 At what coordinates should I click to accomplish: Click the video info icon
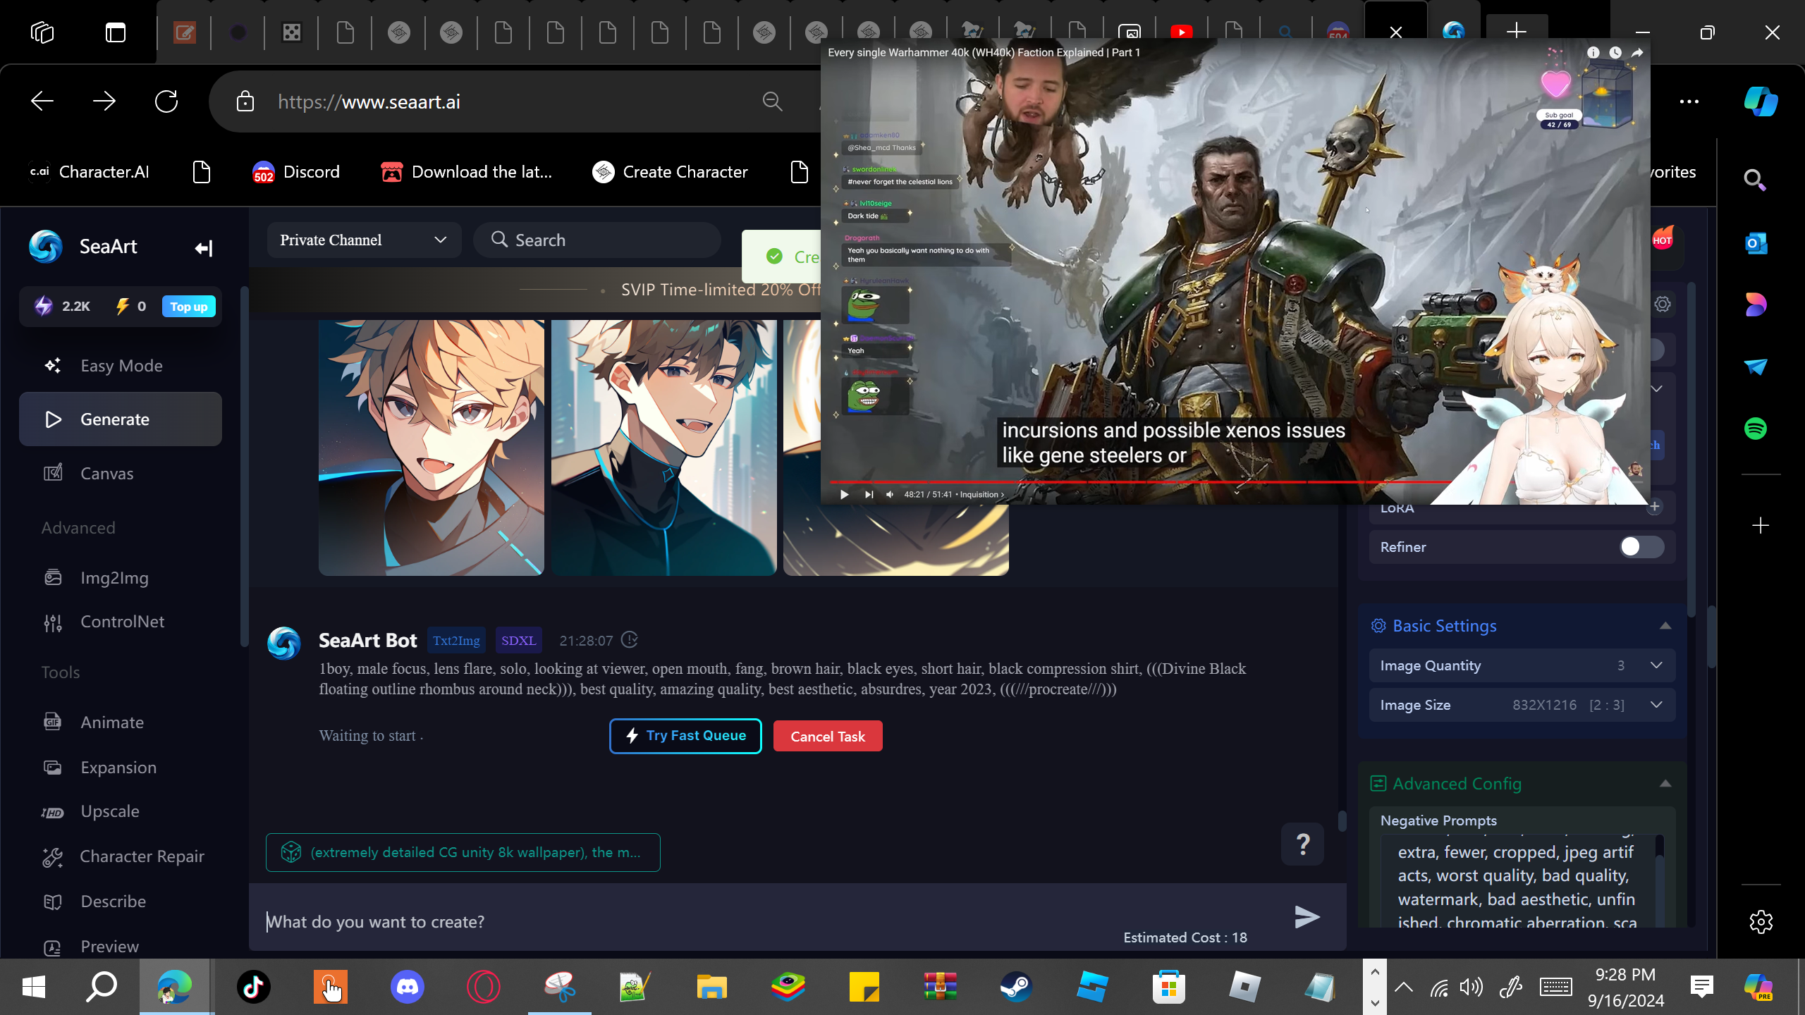click(1593, 52)
